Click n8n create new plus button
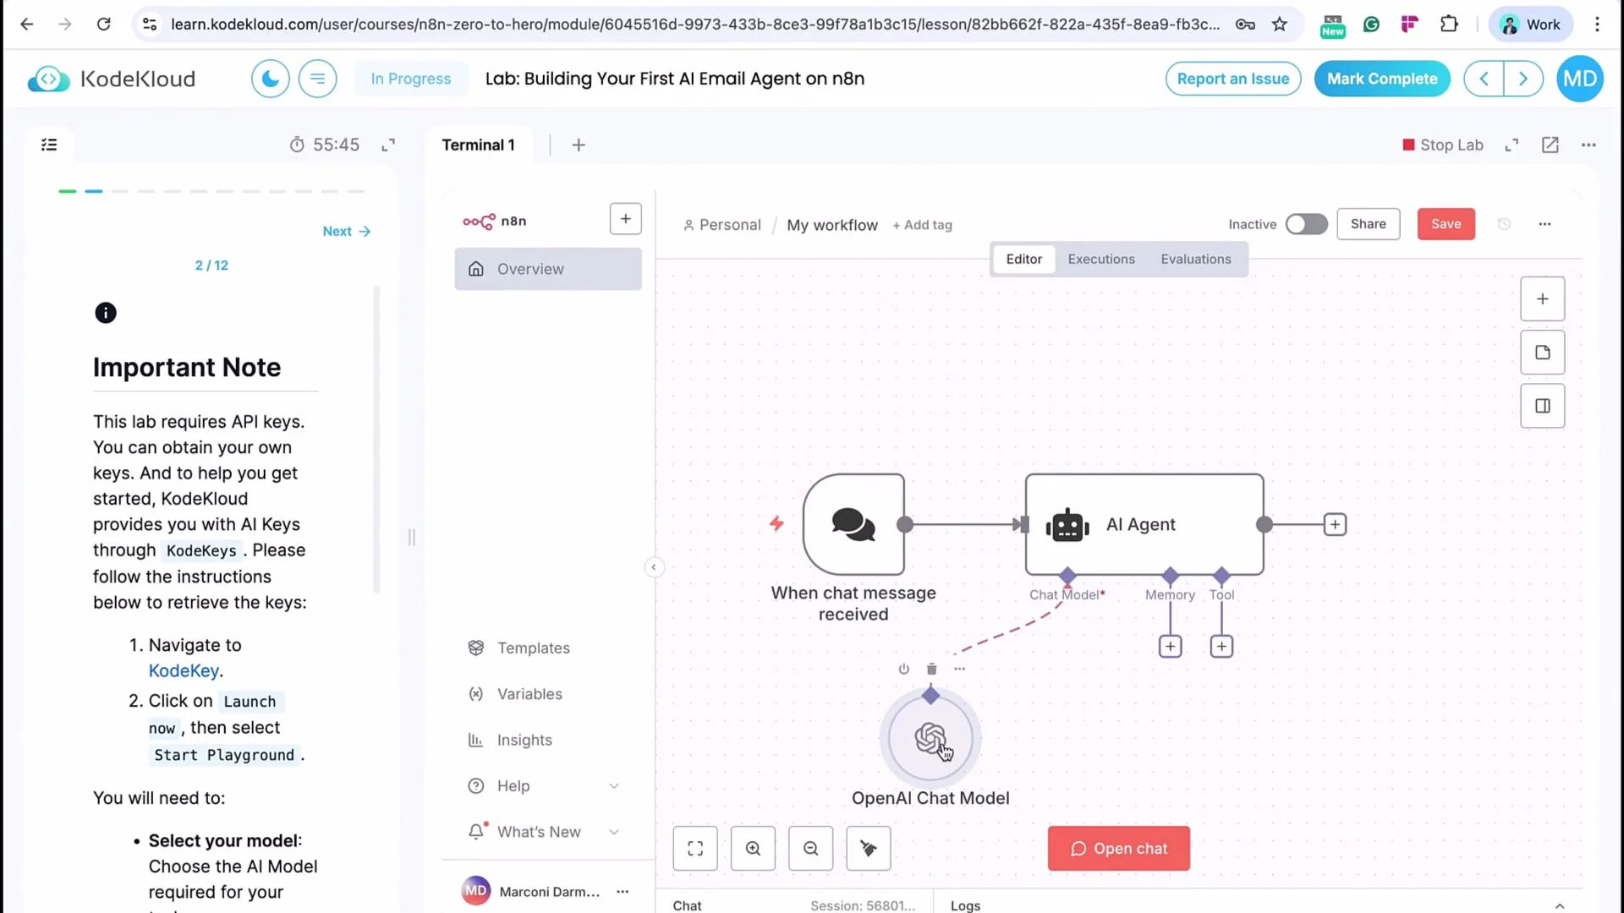The width and height of the screenshot is (1624, 913). pyautogui.click(x=626, y=219)
